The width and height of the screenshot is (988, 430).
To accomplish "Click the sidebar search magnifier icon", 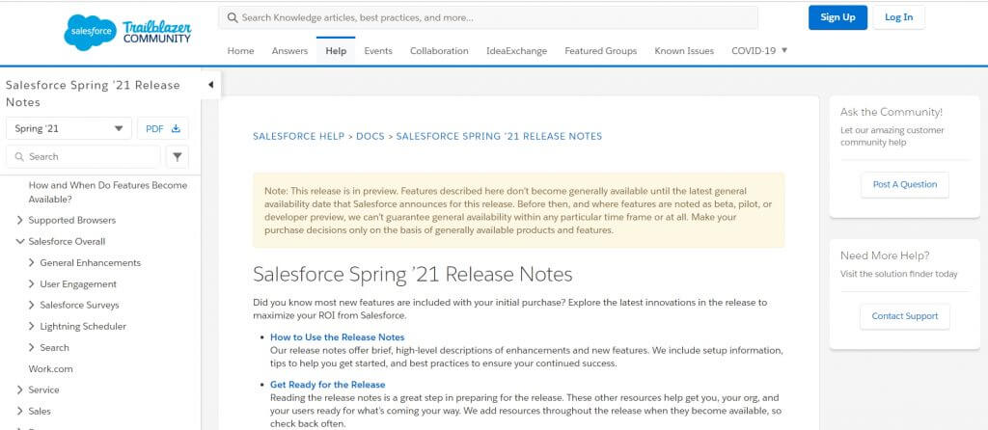I will click(x=19, y=157).
